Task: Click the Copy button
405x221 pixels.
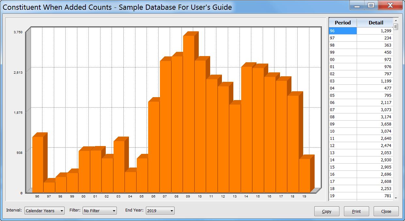Action: (x=326, y=211)
